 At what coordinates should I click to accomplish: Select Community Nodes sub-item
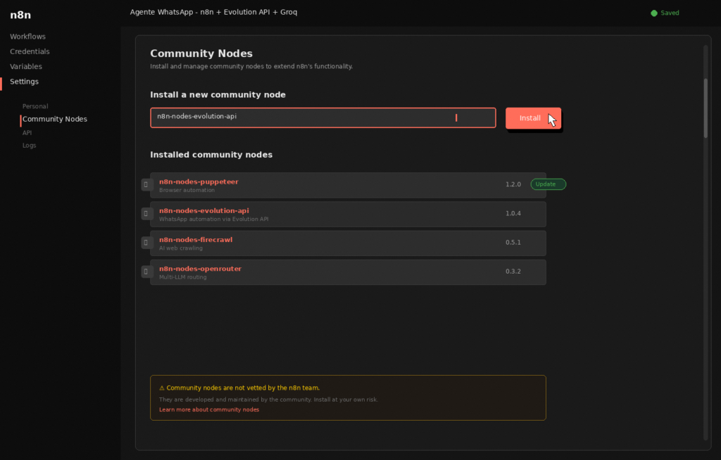point(55,119)
